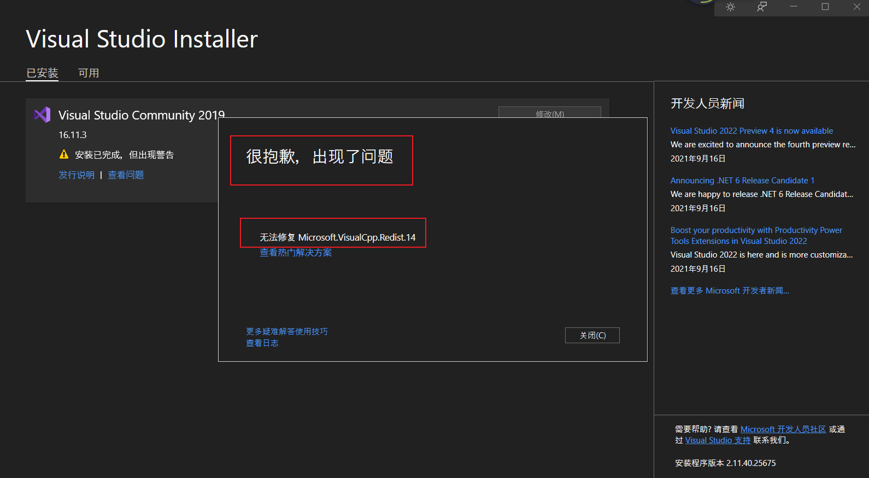Toggle the theme (sun) icon in title bar
Image resolution: width=869 pixels, height=478 pixels.
point(730,7)
